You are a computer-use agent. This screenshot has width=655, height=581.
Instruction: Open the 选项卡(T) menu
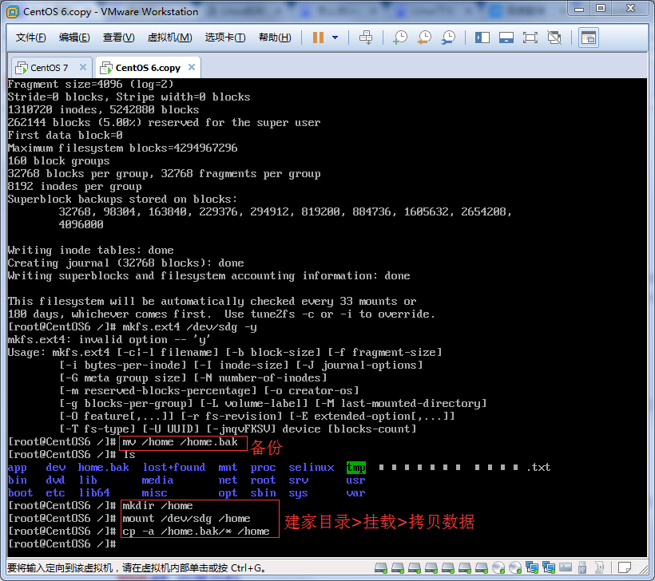coord(225,38)
